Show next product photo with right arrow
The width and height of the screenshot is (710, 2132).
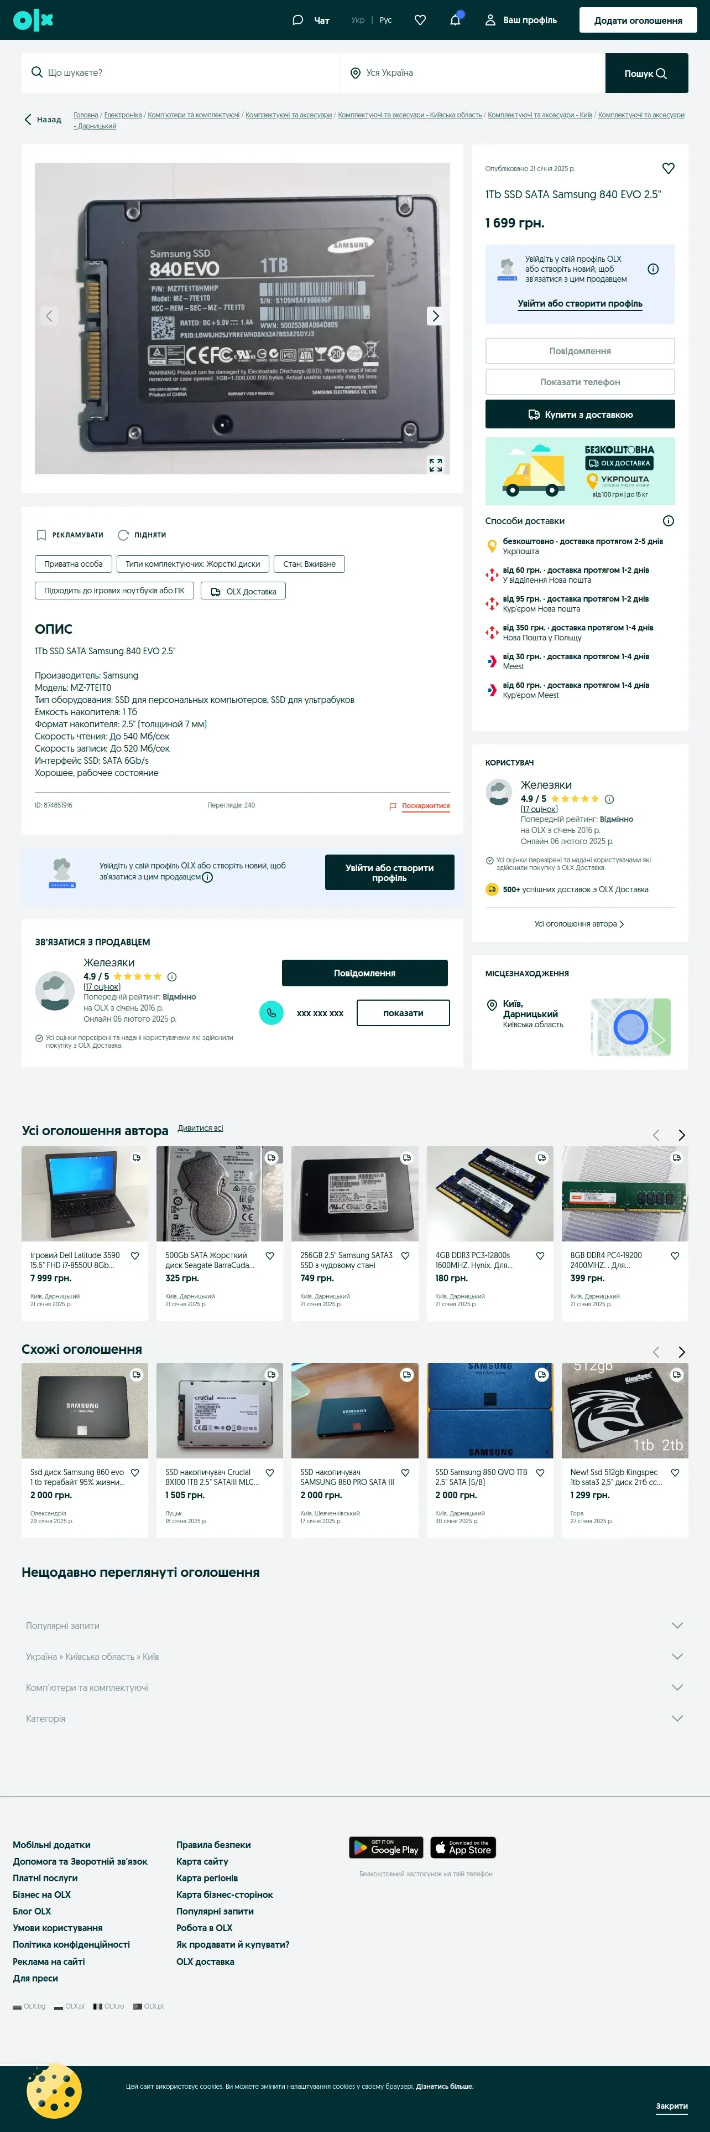(x=436, y=316)
